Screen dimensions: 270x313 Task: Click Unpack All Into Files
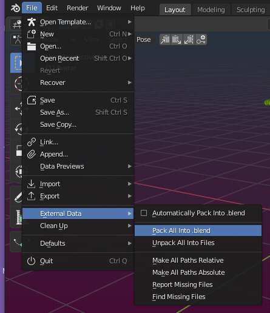coord(198,243)
